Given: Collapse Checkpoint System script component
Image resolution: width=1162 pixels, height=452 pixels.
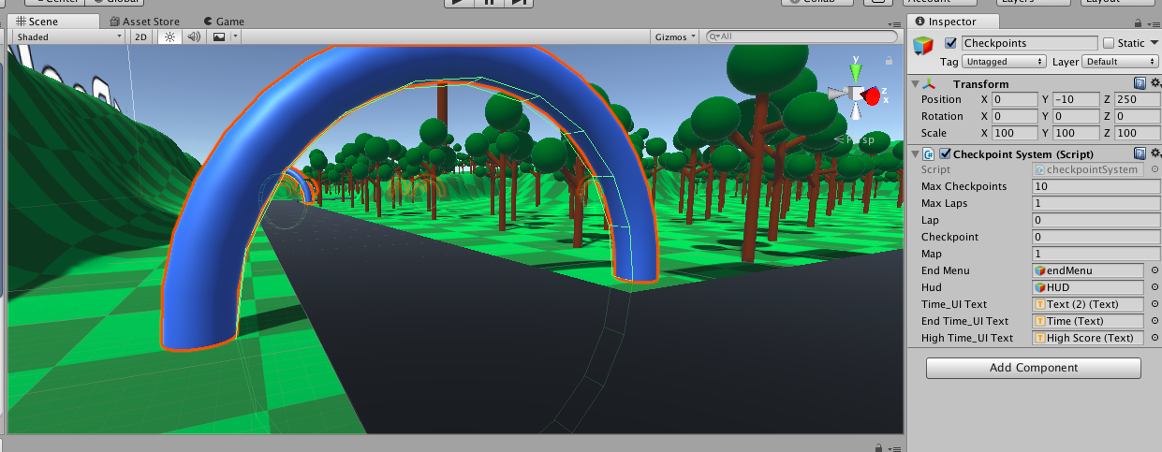Looking at the screenshot, I should click(915, 153).
